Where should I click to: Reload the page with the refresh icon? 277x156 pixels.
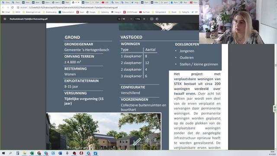point(13,7)
